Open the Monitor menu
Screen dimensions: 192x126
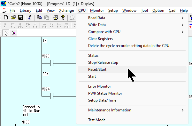(97, 10)
